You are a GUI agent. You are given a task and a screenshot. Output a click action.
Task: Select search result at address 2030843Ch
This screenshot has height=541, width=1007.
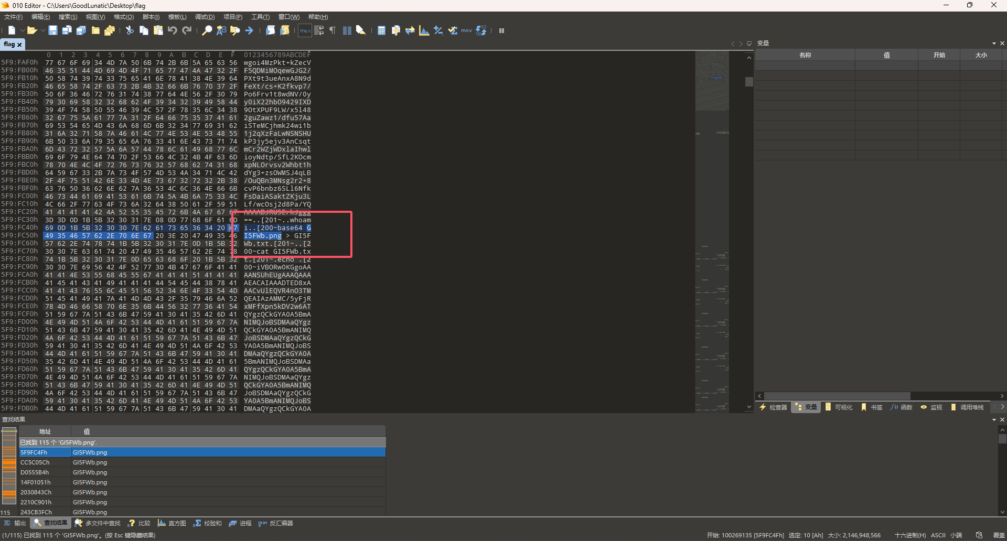pos(202,492)
